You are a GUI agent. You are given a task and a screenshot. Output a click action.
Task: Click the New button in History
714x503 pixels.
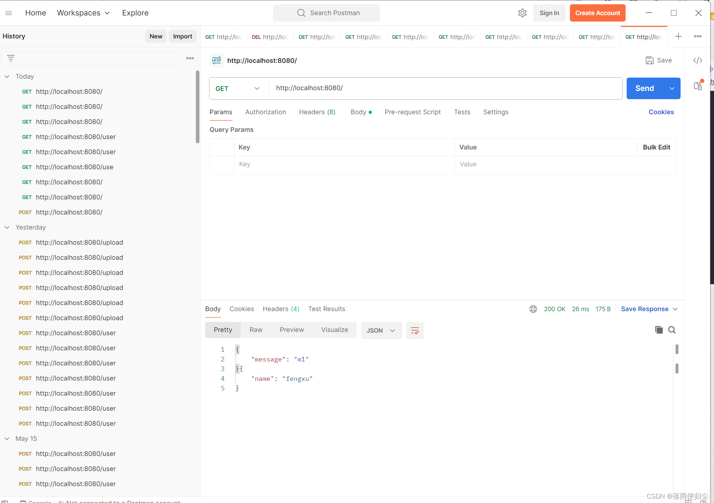pos(156,36)
